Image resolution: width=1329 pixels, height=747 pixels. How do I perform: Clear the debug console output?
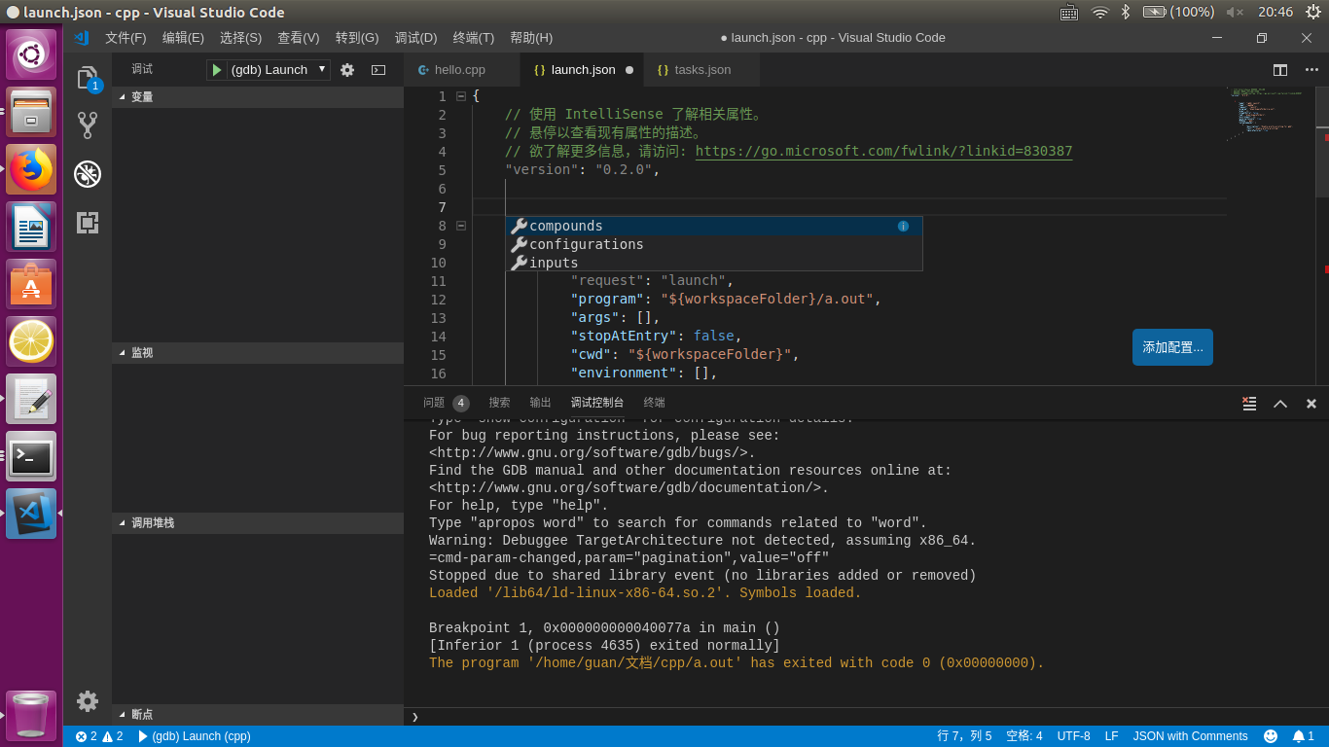coord(1249,403)
